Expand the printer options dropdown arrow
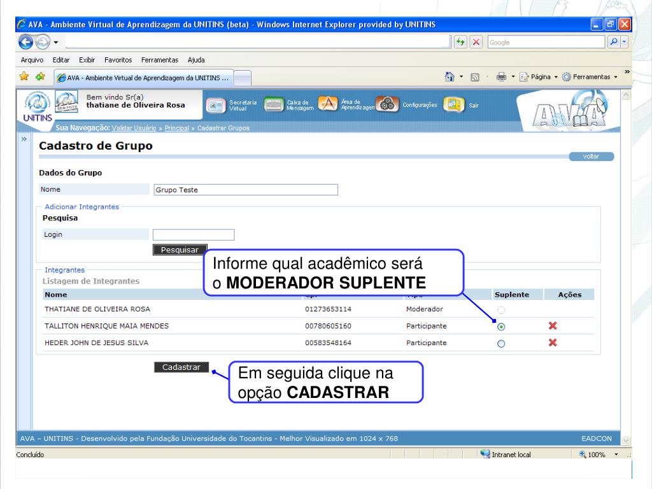This screenshot has height=489, width=652. coord(513,77)
